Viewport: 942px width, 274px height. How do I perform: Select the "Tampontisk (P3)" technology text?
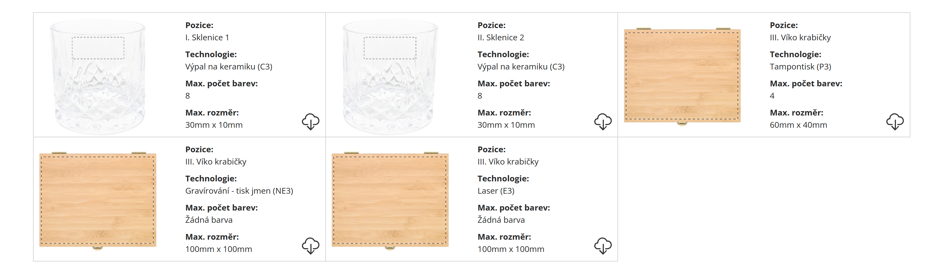click(x=800, y=67)
